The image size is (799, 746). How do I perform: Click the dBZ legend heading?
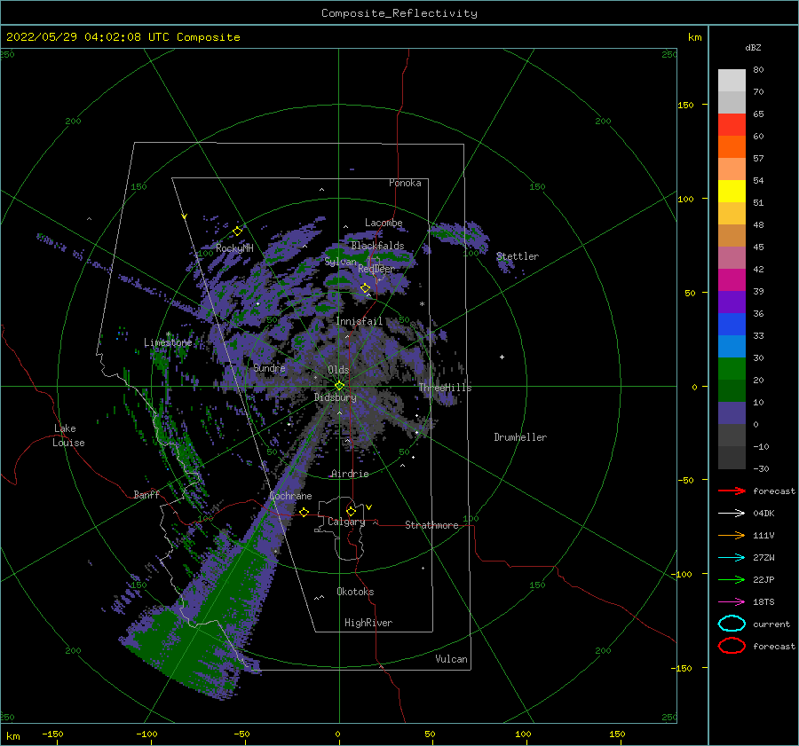point(753,47)
